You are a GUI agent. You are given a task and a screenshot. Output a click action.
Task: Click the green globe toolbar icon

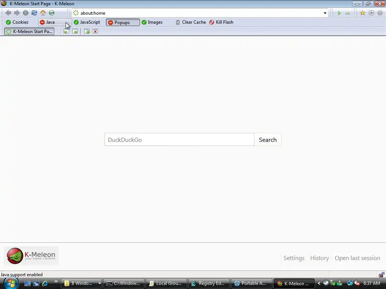coord(52,13)
